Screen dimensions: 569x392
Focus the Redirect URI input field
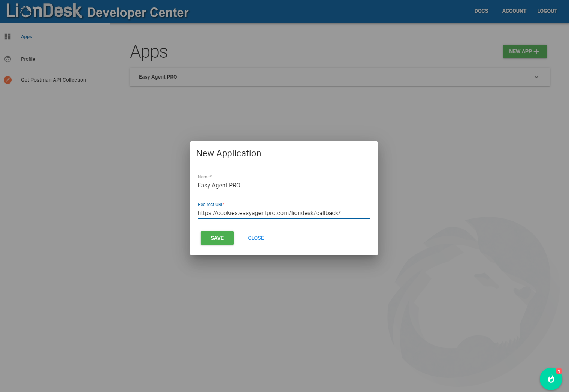tap(284, 213)
